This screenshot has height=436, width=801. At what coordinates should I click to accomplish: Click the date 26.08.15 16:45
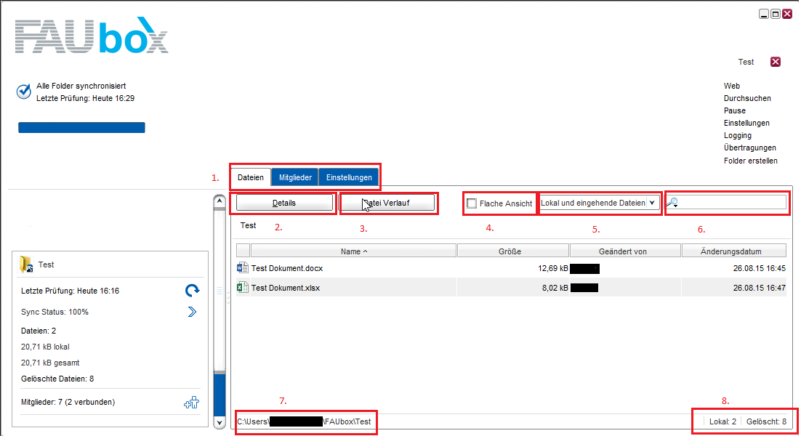point(759,268)
